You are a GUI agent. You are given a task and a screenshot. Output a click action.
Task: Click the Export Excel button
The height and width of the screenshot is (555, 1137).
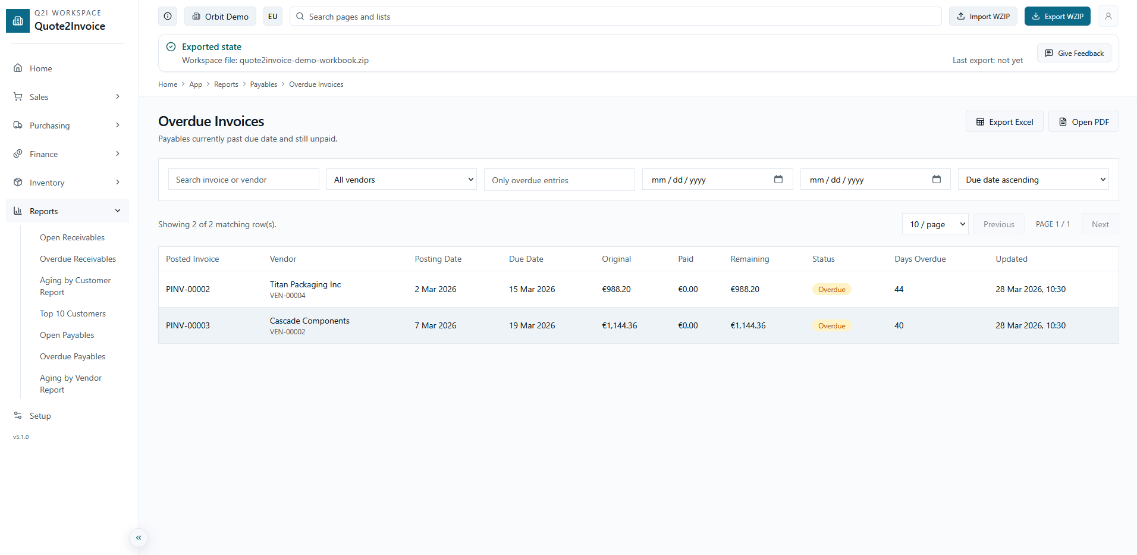[x=1004, y=122]
